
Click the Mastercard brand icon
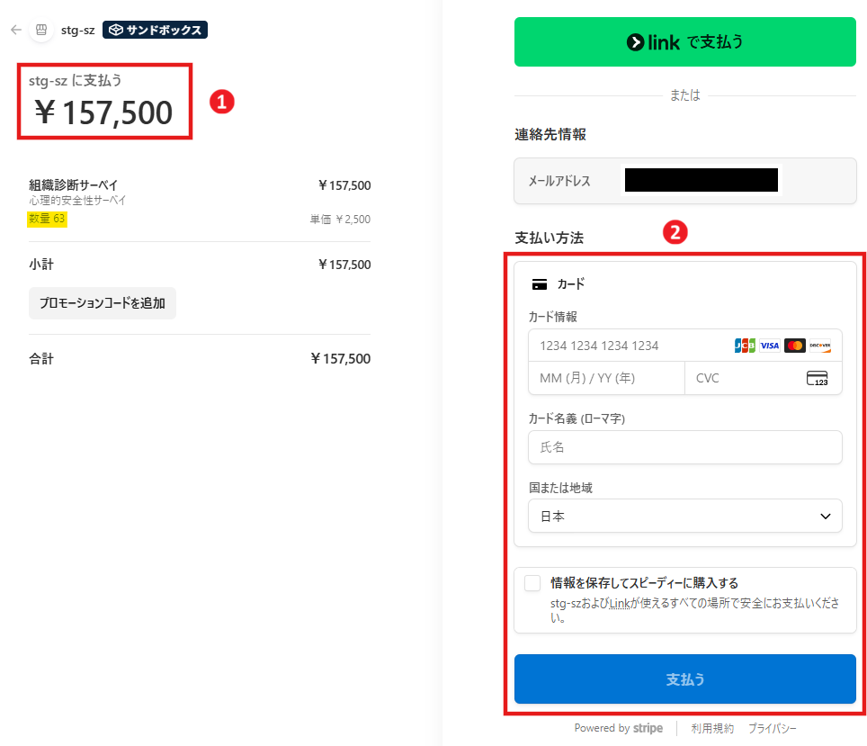[794, 346]
